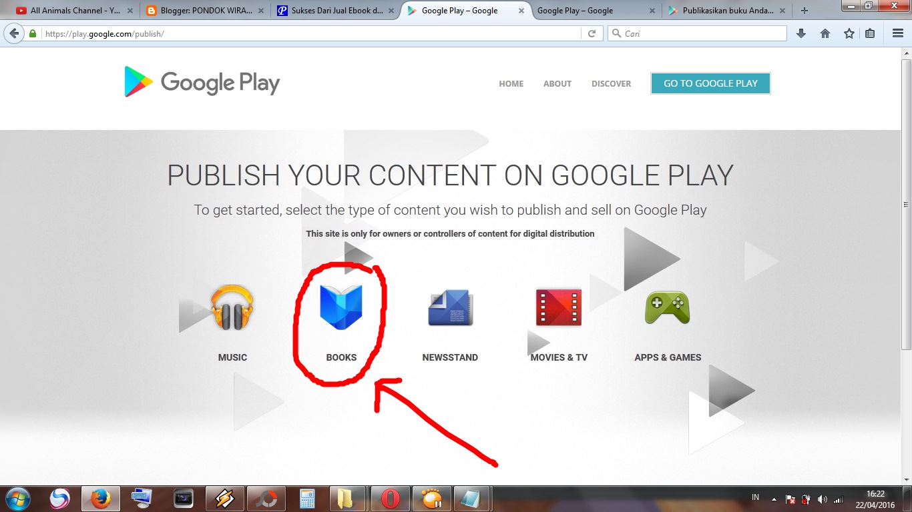View site security lock icon
912x512 pixels.
[33, 33]
